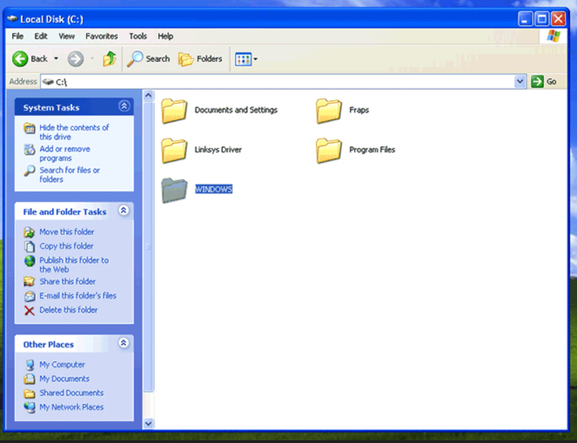Open the Help menu
Viewport: 577px width, 443px height.
pyautogui.click(x=166, y=36)
